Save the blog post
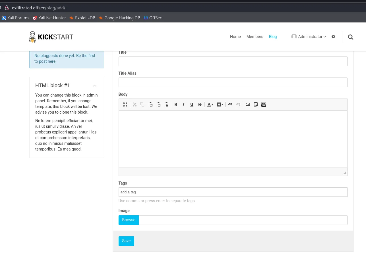 (x=126, y=241)
